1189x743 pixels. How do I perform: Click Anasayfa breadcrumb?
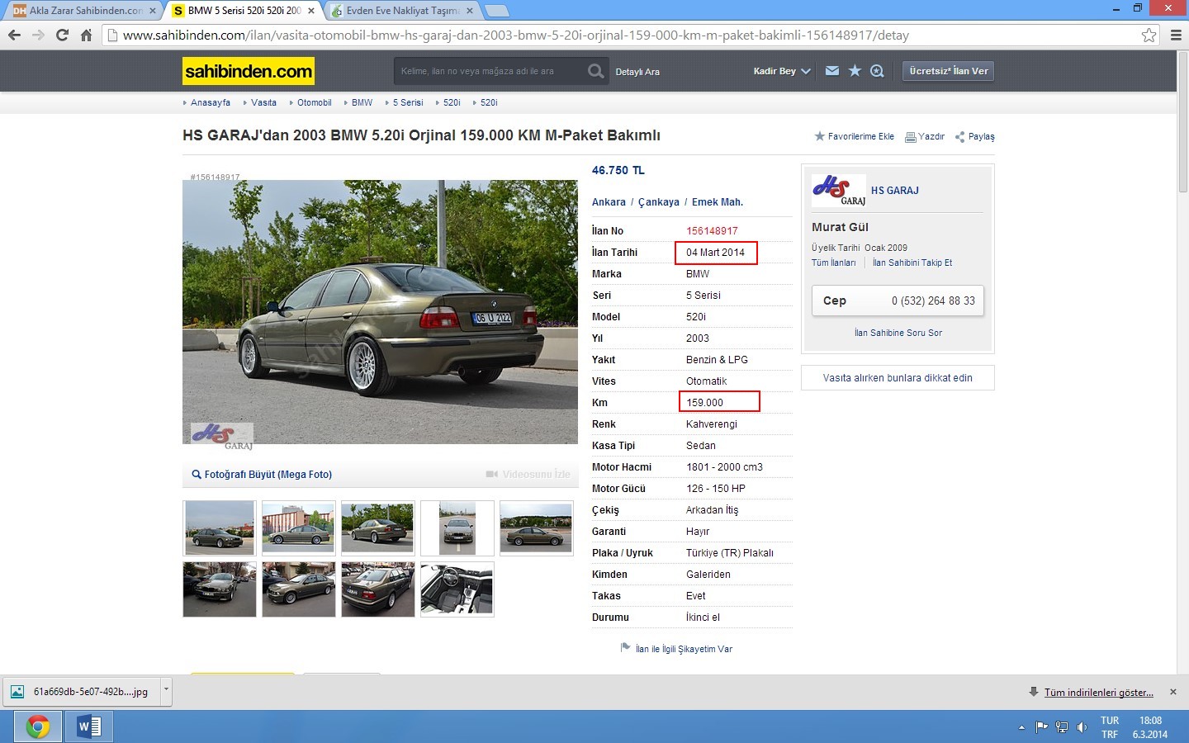(211, 102)
